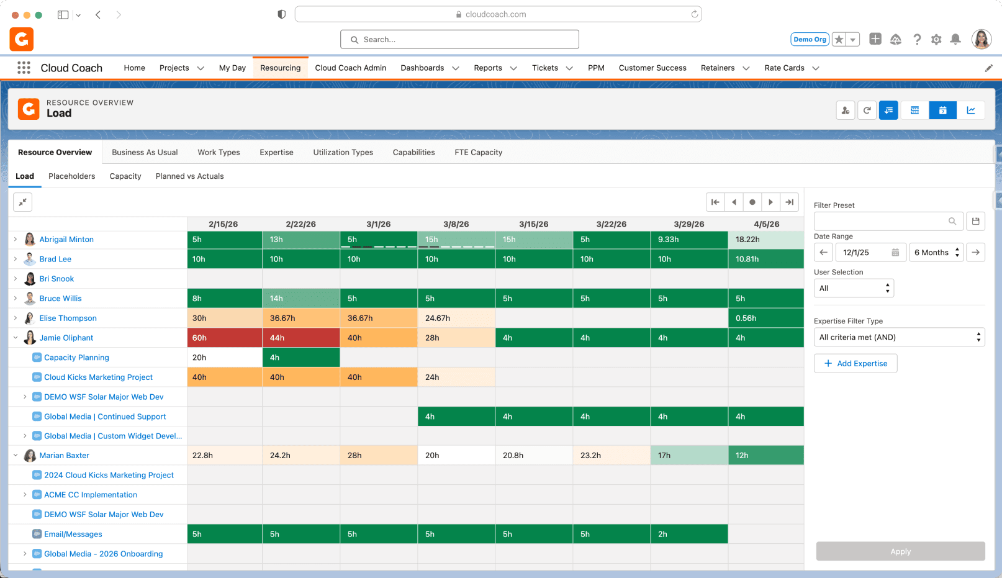Open the Salesforce help question mark
The image size is (1002, 578).
(917, 40)
